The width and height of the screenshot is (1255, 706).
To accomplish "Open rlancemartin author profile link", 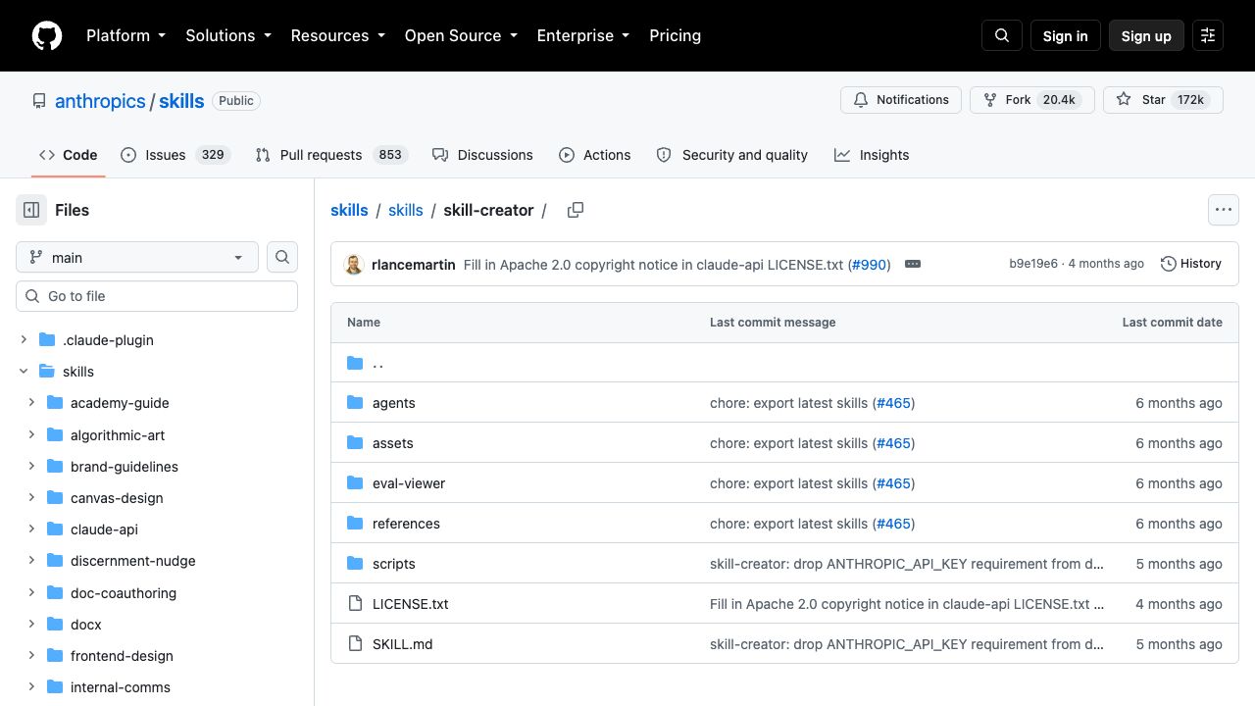I will (x=414, y=264).
